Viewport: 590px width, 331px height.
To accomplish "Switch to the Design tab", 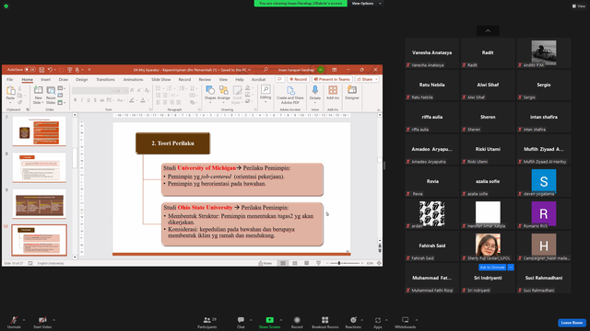I will 82,80.
